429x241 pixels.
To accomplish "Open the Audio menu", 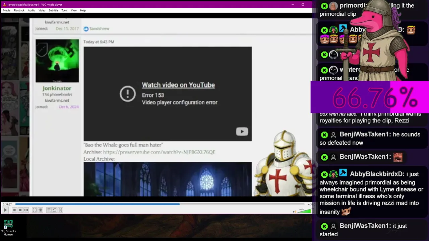I will (x=32, y=10).
